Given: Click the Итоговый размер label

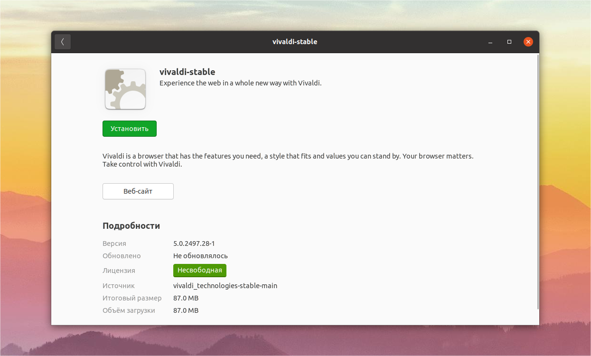Looking at the screenshot, I should [132, 298].
